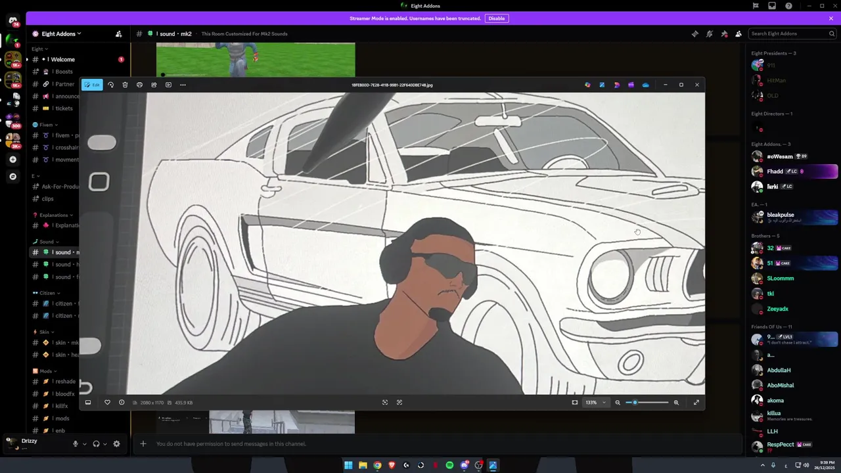Click the OneDrive cloud icon in Photos
The width and height of the screenshot is (841, 473).
[x=645, y=85]
